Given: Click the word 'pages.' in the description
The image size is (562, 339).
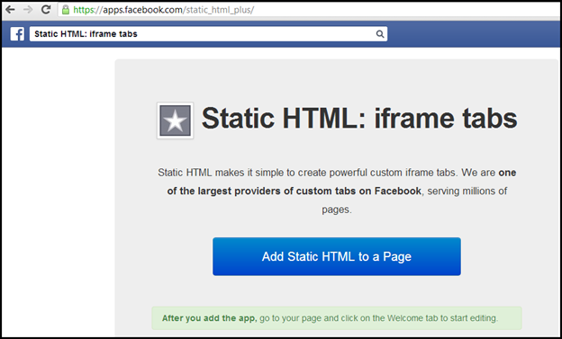Looking at the screenshot, I should 337,210.
